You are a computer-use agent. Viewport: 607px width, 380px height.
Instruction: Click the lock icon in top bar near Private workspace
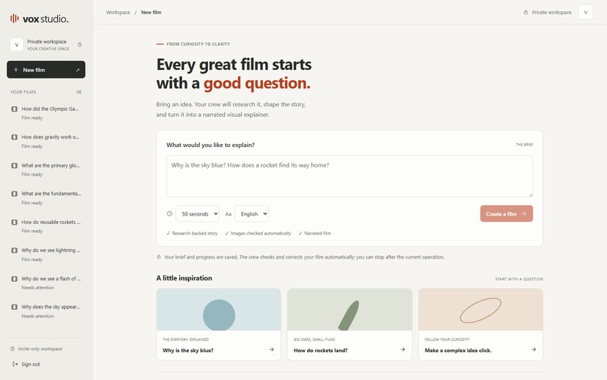pyautogui.click(x=526, y=12)
